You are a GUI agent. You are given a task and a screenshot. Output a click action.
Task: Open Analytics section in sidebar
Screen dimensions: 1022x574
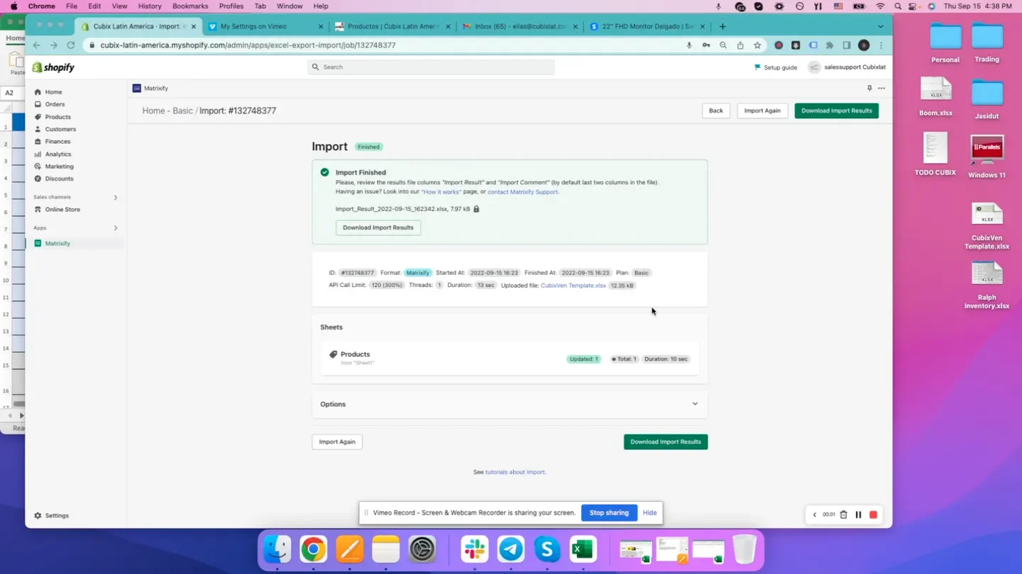point(57,154)
